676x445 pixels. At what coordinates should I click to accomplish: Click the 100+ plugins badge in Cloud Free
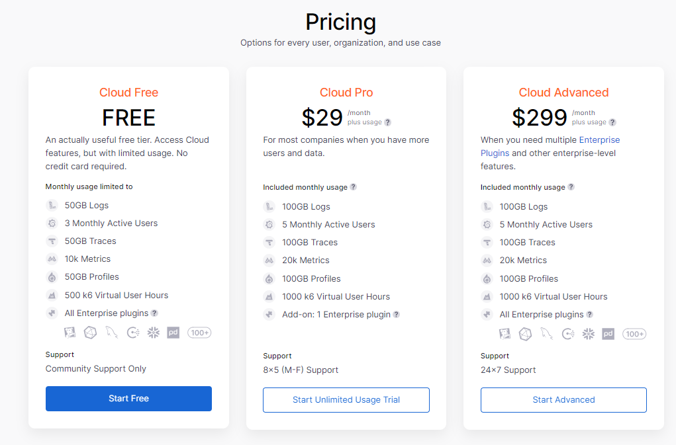pyautogui.click(x=199, y=333)
